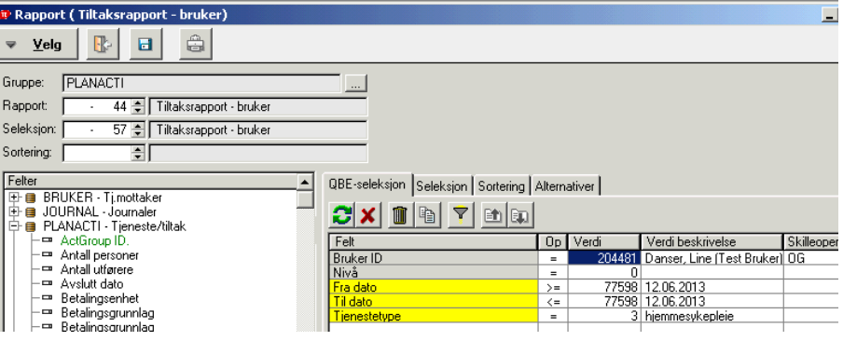This screenshot has height=341, width=857.
Task: Click the Skilleoper column header
Action: pos(810,241)
